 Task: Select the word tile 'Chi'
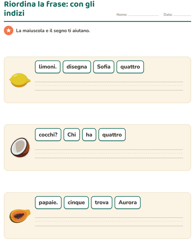click(71, 135)
